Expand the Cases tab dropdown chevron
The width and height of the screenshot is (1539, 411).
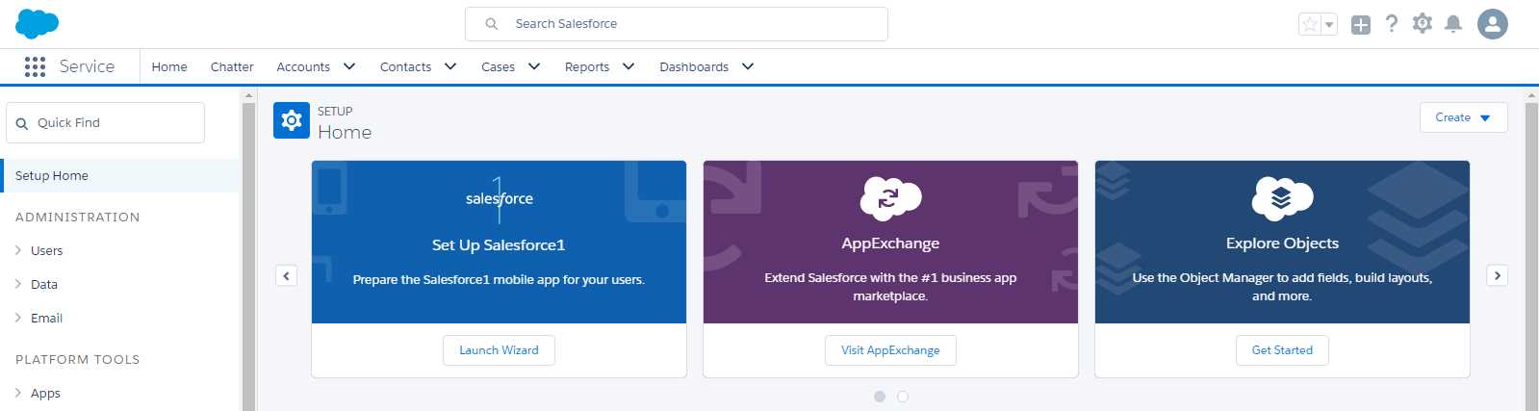(x=534, y=66)
